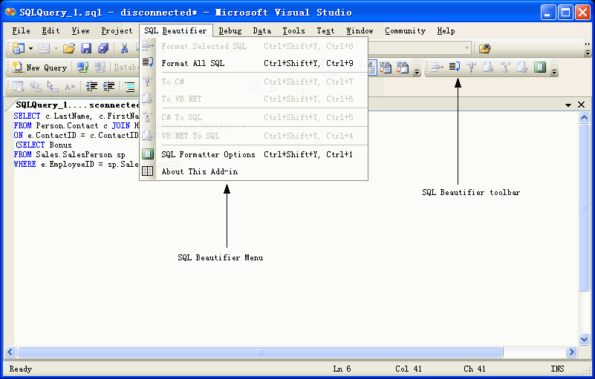Image resolution: width=595 pixels, height=379 pixels.
Task: Click the greyed Format Selected SQL menu entry
Action: coord(254,46)
